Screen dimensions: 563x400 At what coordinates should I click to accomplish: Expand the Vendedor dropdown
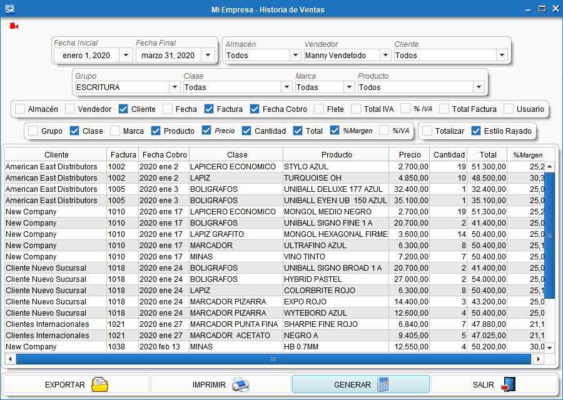click(x=385, y=55)
